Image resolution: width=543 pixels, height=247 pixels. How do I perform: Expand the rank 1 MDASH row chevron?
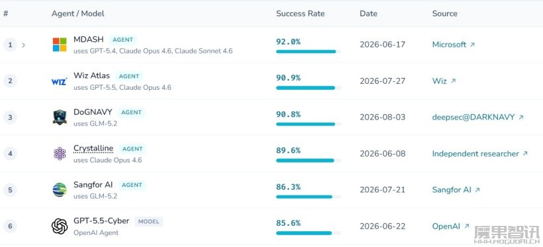coord(23,45)
